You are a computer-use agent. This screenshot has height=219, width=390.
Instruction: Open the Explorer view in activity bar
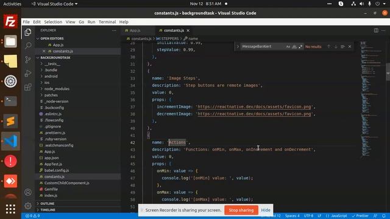(28, 32)
